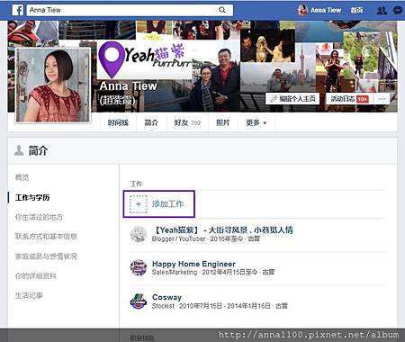Switch to the 时间线 timeline tab

tap(118, 122)
